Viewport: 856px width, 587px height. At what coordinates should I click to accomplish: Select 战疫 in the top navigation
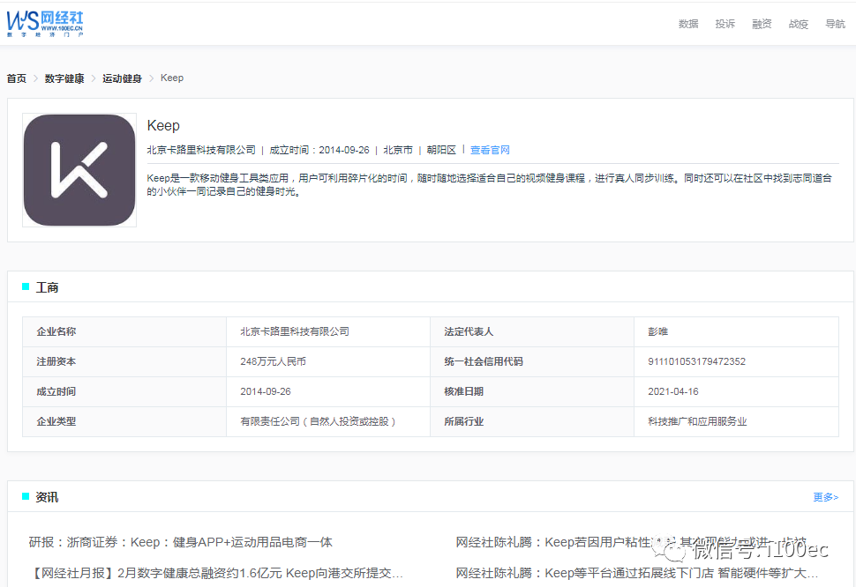tap(798, 24)
